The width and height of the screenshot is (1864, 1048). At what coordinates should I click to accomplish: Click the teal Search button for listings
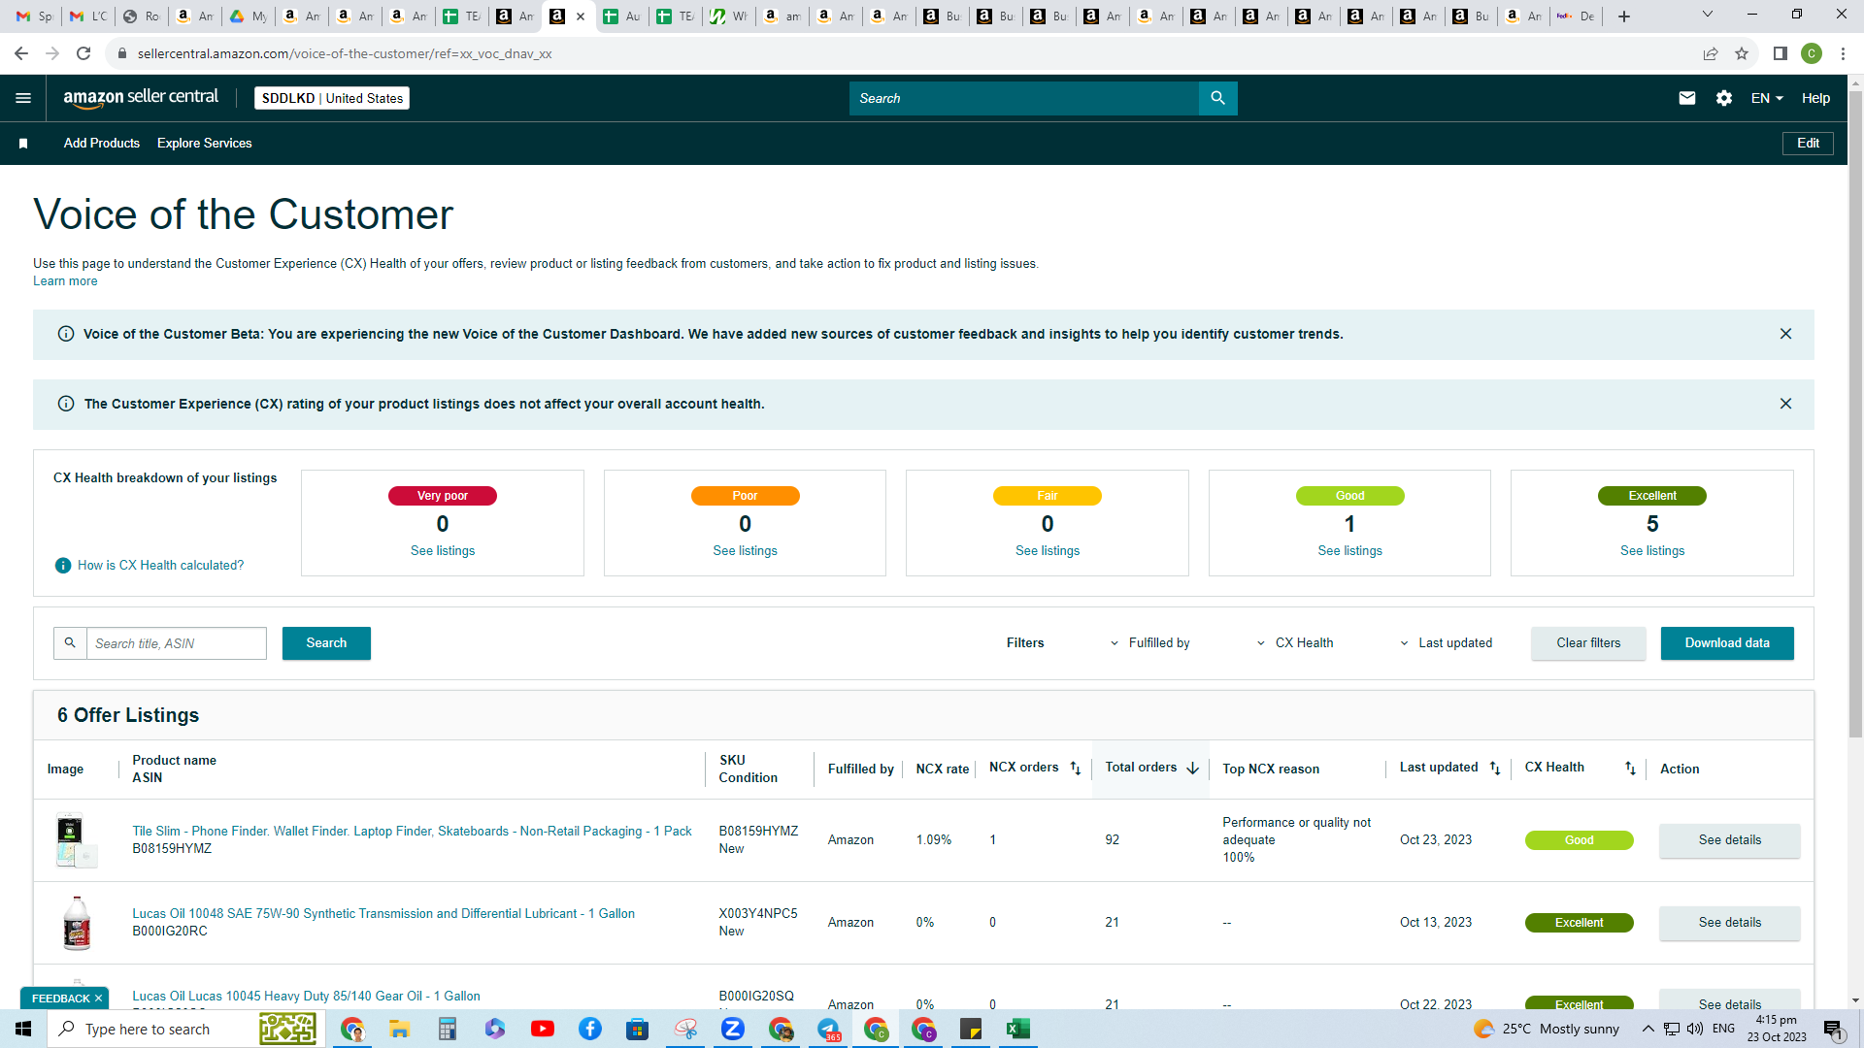pos(326,643)
